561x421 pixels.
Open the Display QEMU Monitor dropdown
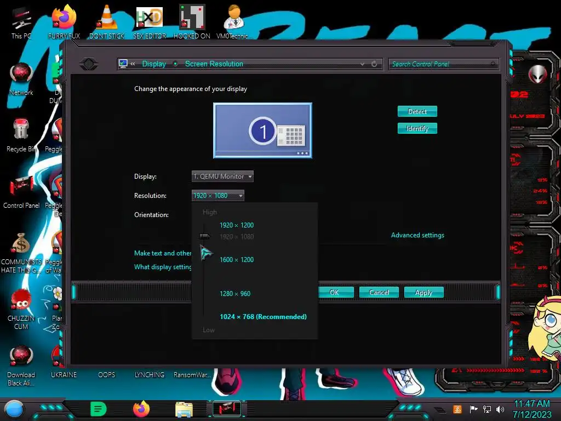click(x=222, y=177)
